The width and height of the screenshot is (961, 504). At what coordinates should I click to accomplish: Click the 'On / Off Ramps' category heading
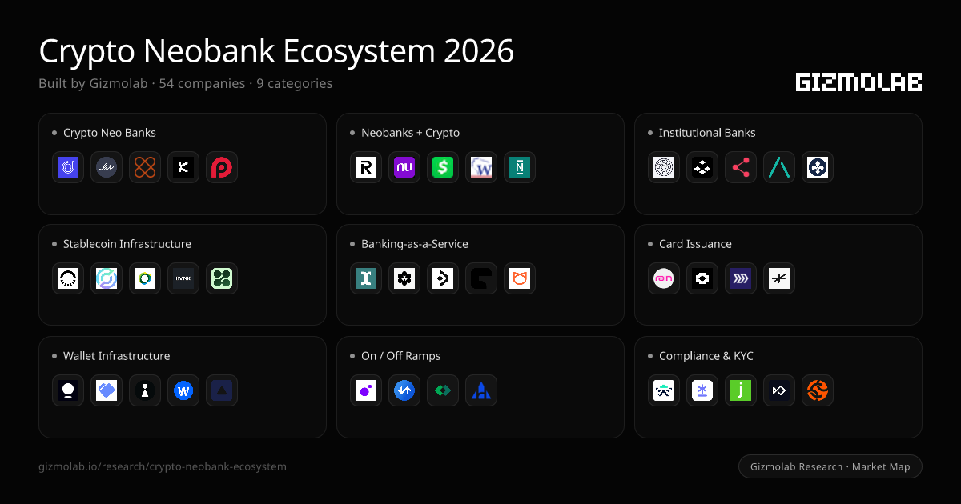click(x=401, y=356)
